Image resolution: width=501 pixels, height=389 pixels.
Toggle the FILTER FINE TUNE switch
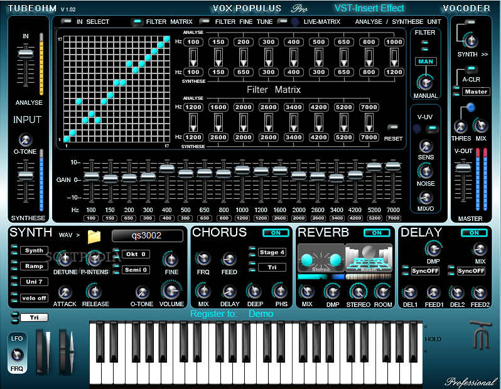(205, 21)
